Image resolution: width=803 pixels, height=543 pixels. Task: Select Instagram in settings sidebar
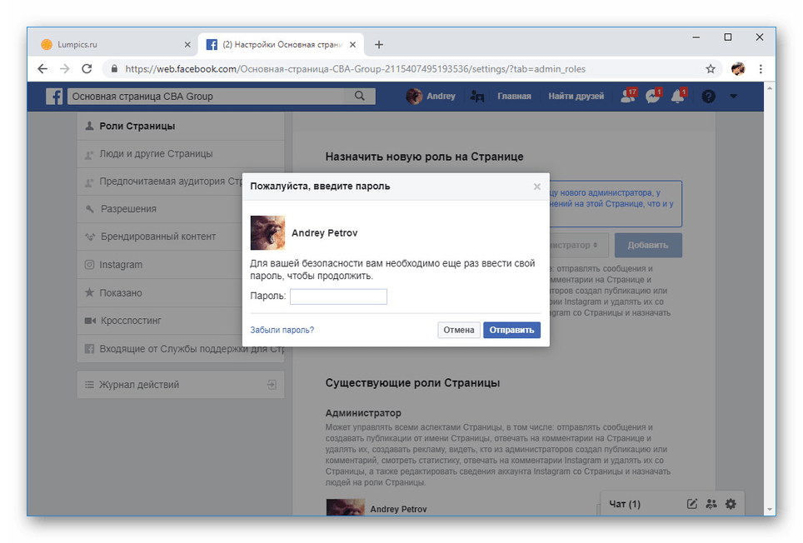pos(122,265)
